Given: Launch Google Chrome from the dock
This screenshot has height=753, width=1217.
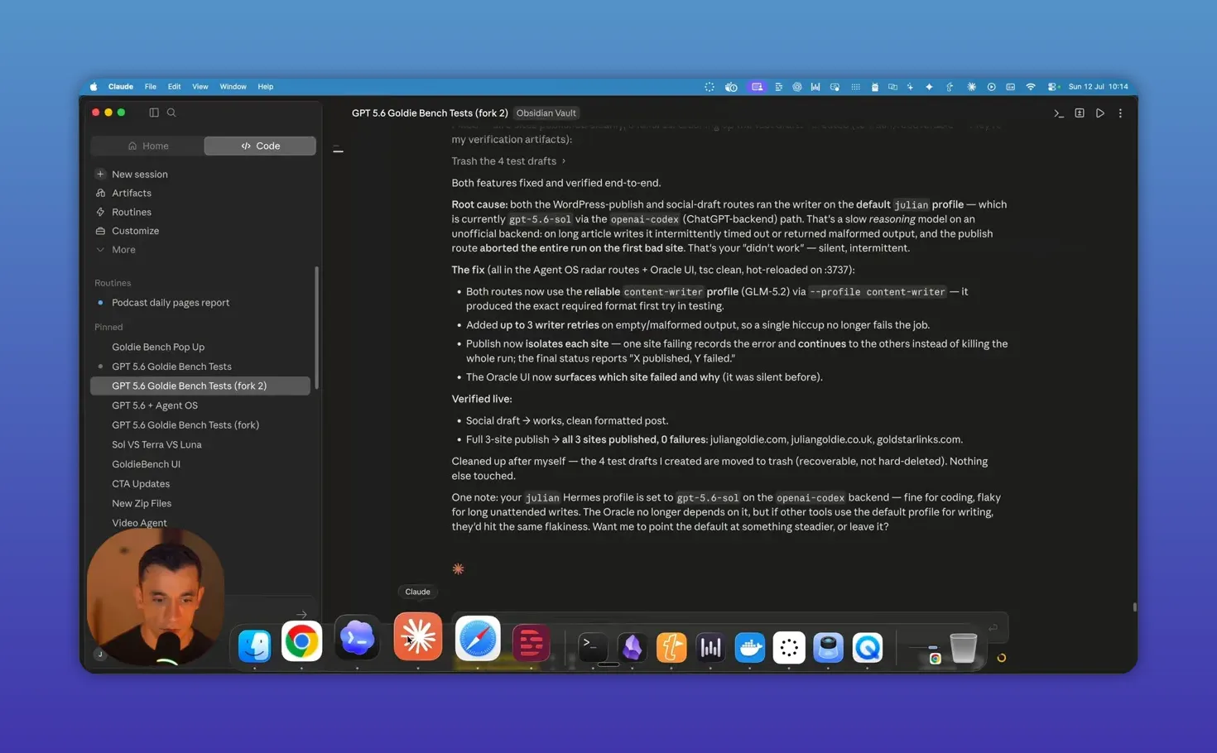Looking at the screenshot, I should point(301,641).
